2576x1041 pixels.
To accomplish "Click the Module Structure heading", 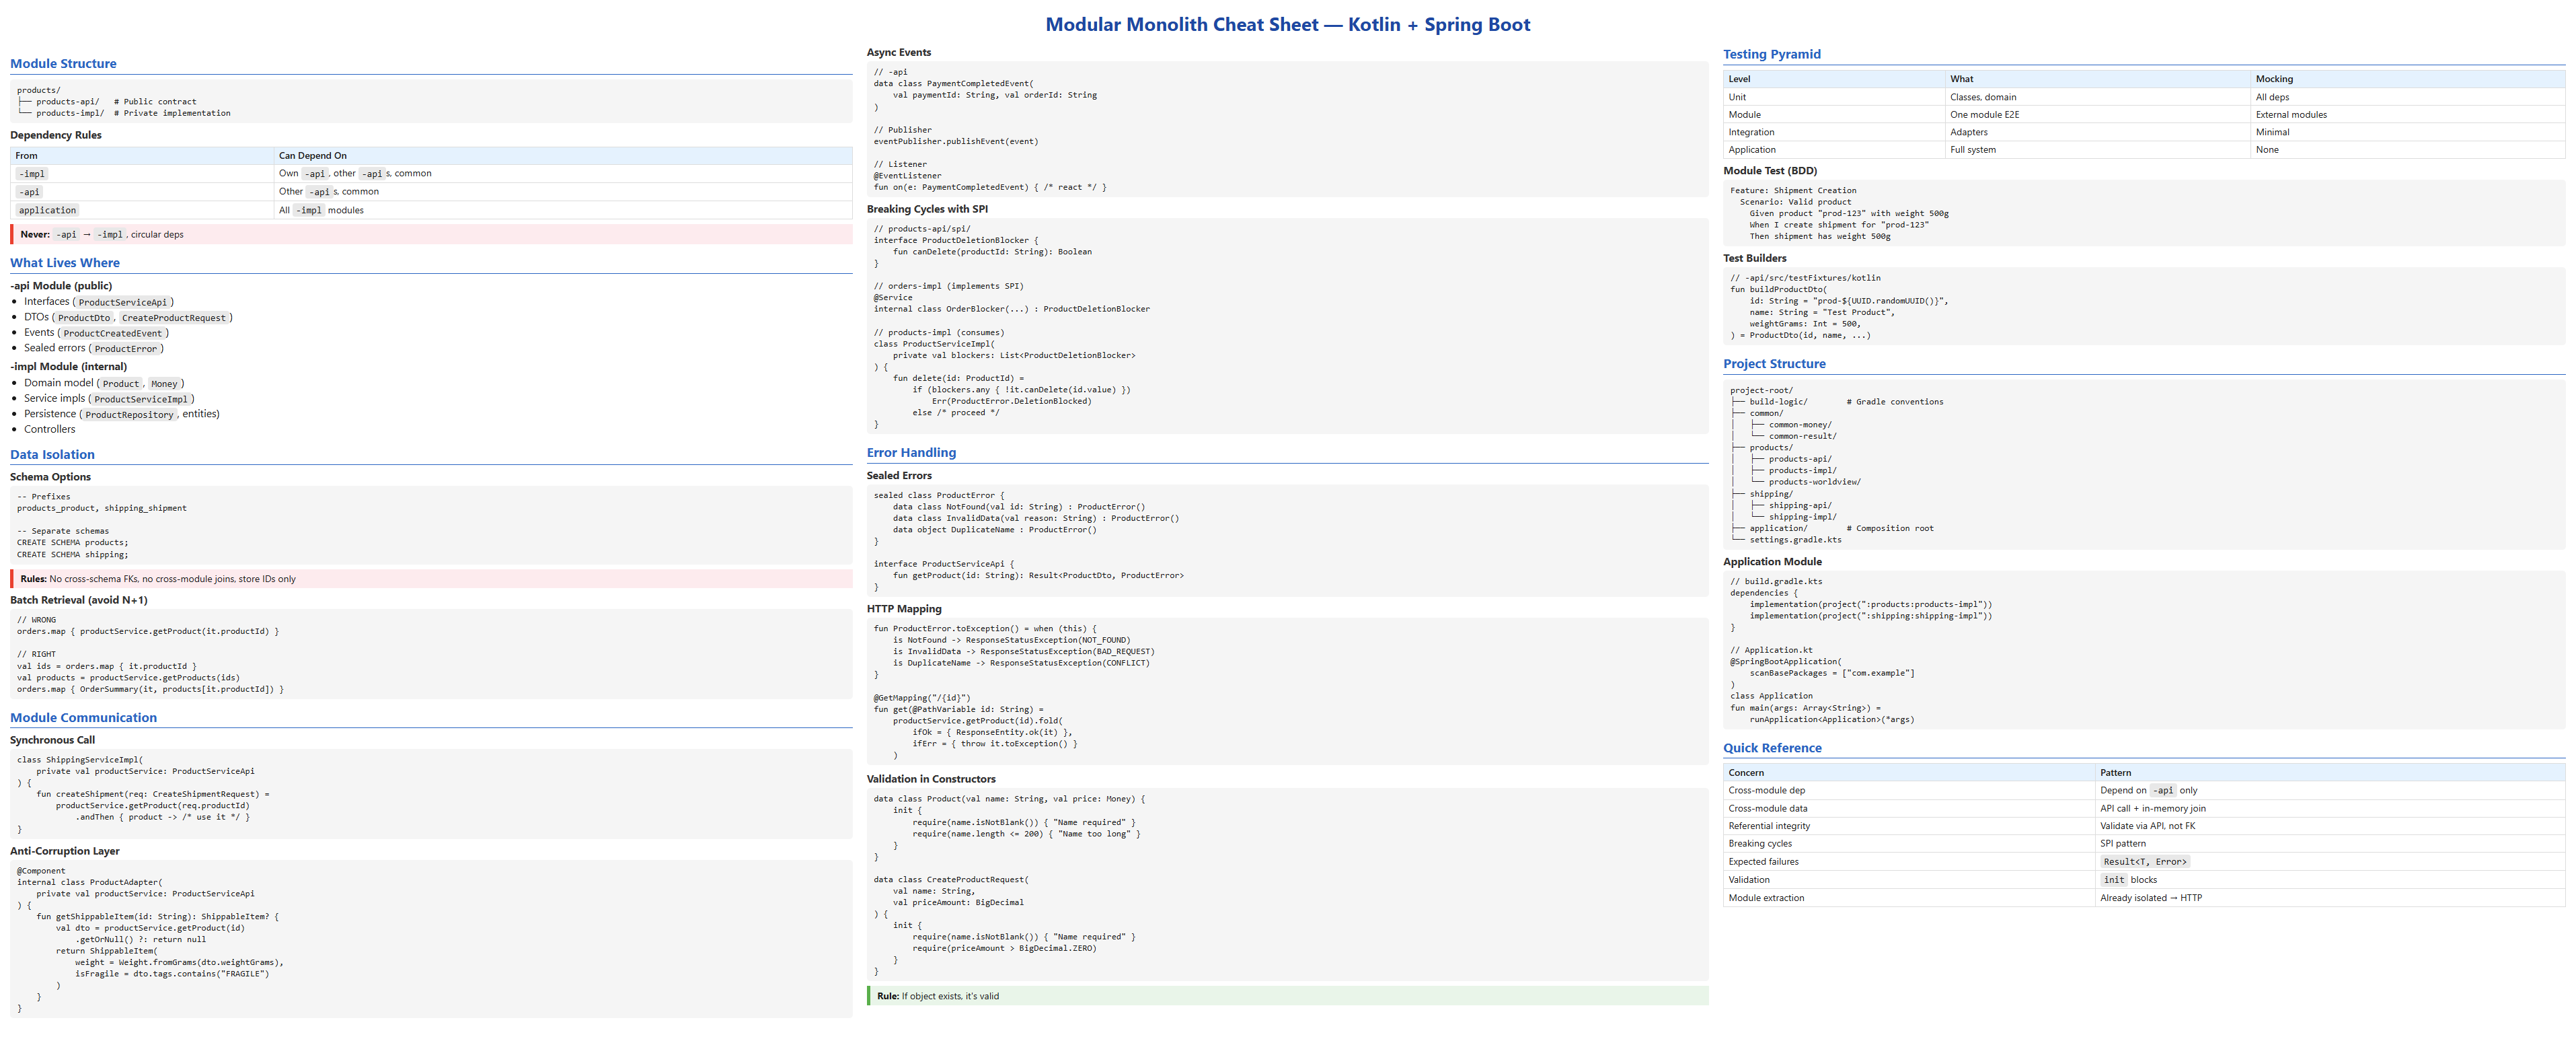I will (x=63, y=64).
